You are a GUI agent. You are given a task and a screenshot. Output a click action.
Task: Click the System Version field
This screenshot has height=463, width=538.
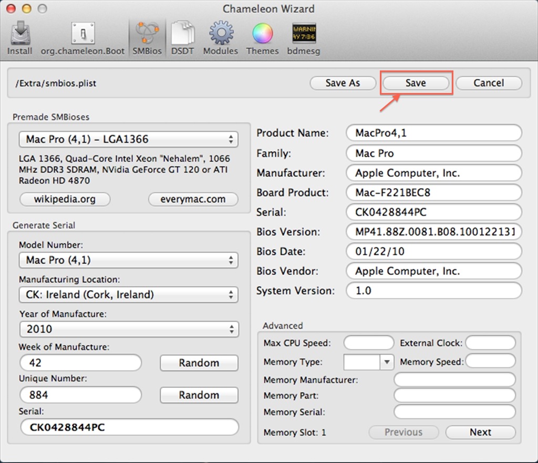tap(434, 291)
